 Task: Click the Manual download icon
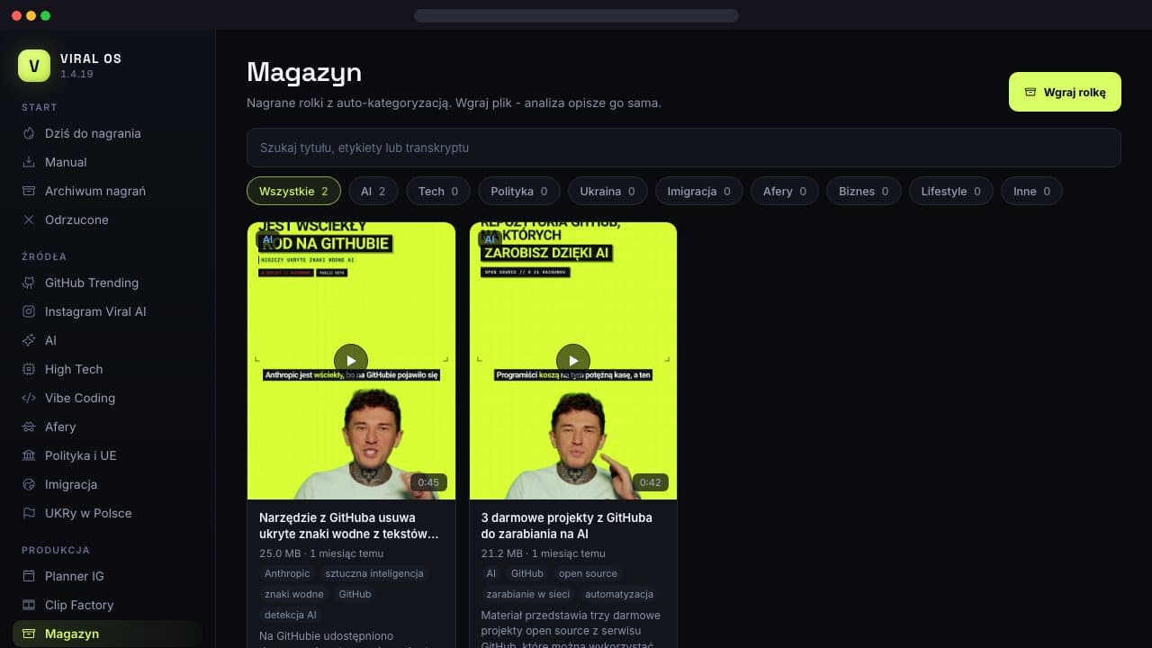tap(29, 162)
